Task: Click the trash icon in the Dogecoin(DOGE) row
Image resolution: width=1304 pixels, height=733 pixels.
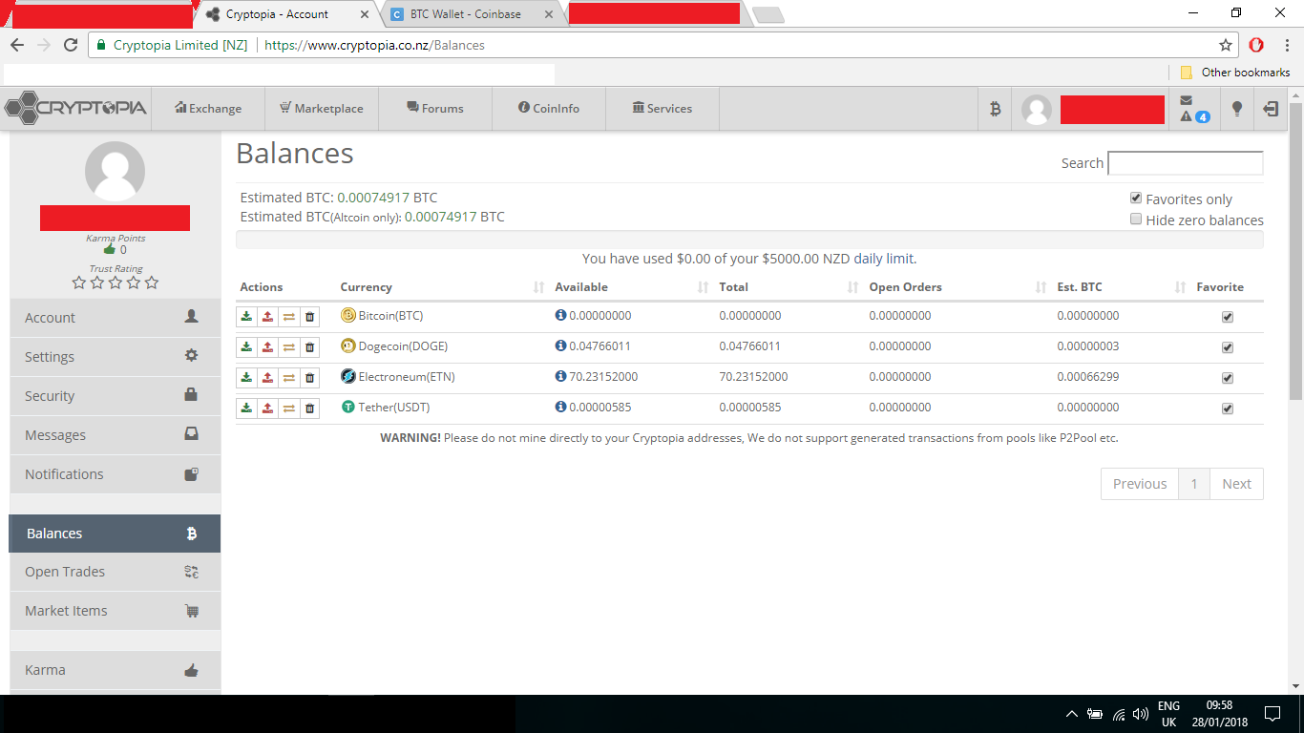Action: click(x=309, y=346)
